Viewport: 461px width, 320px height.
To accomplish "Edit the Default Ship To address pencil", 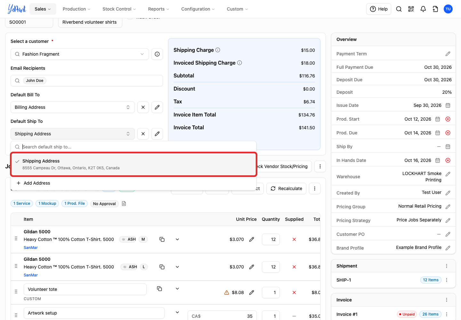I will [157, 134].
